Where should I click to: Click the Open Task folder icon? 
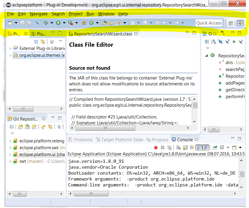tap(111, 23)
